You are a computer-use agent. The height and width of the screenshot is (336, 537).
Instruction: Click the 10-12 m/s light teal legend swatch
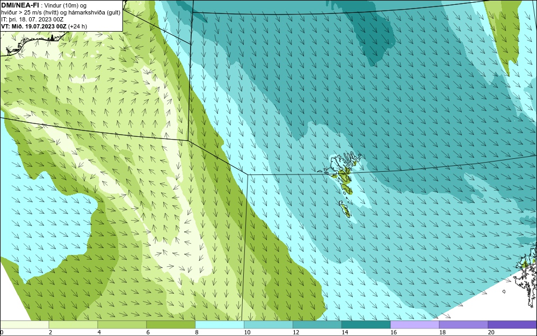point(268,324)
